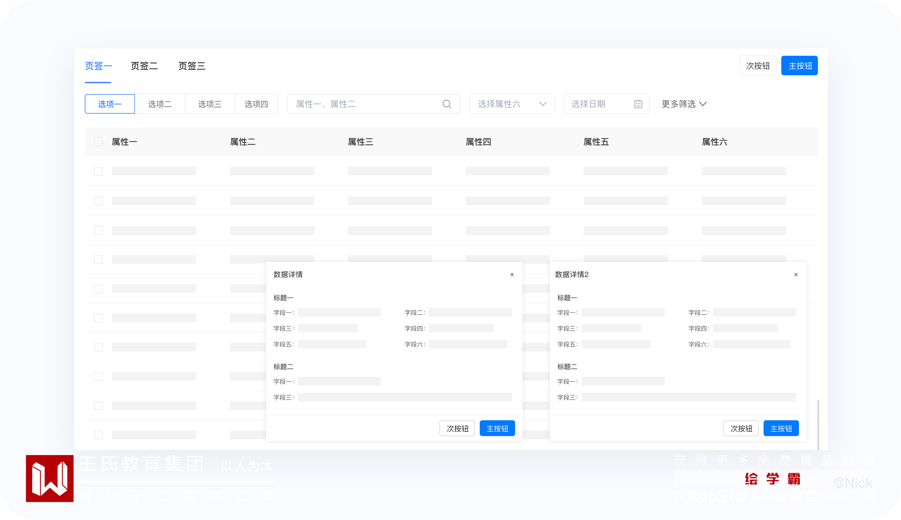Click the vertical scrollbar thumb at right
This screenshot has height=520, width=901.
point(818,424)
